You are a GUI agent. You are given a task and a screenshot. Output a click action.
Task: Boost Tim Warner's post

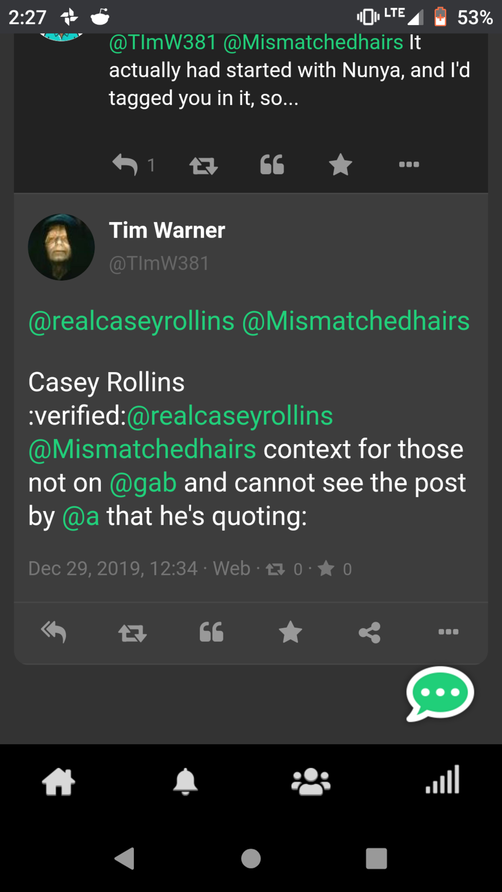coord(132,633)
